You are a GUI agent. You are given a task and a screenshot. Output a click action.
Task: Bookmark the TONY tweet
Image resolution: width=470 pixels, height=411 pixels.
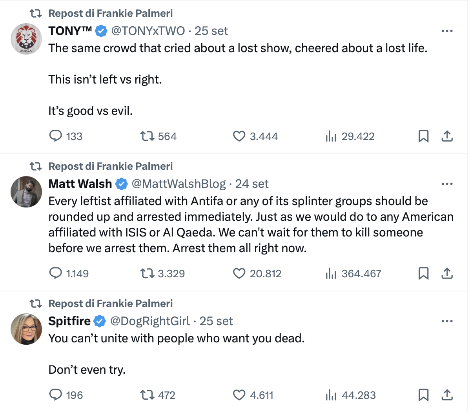(423, 136)
